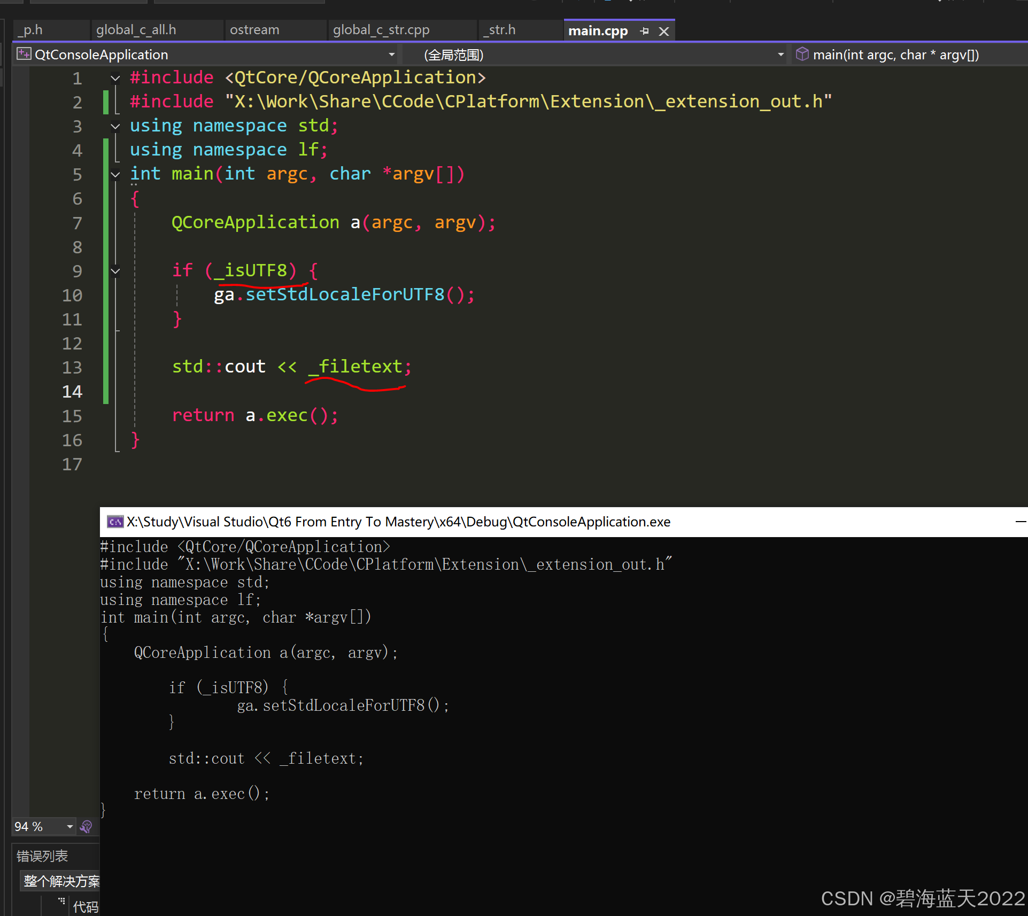Collapse the #include block at line 1
The width and height of the screenshot is (1028, 916).
pos(115,78)
